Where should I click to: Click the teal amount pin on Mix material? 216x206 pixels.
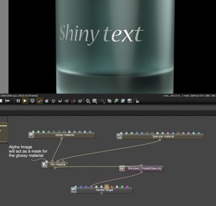click(47, 161)
